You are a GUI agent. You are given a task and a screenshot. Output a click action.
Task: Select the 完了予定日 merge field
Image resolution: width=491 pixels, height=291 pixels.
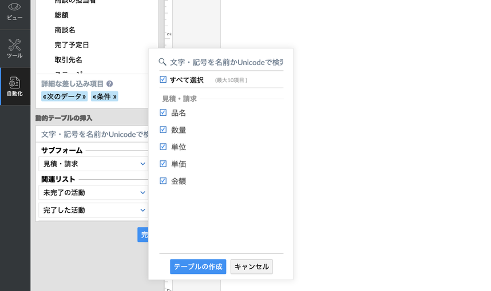point(72,45)
